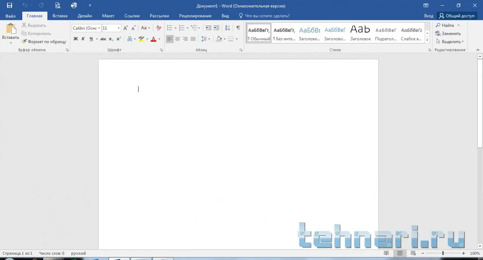Toggle underline formatting Ч

pos(91,39)
